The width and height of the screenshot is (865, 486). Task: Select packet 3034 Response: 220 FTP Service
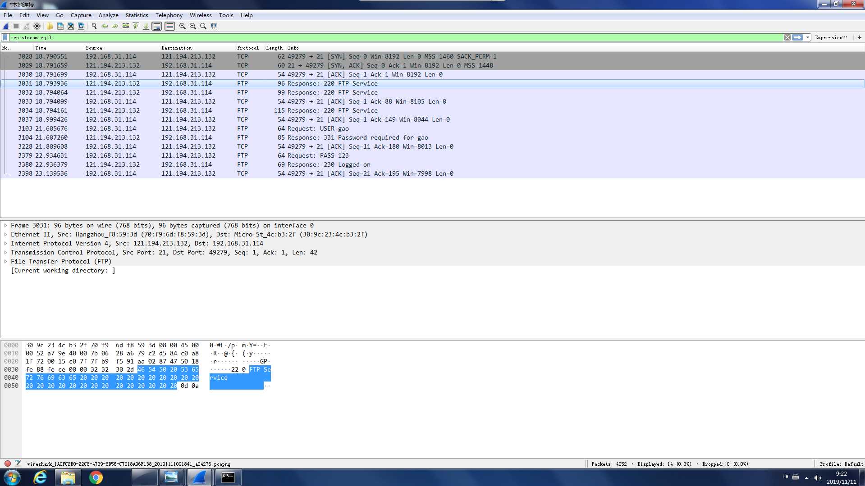pos(433,110)
